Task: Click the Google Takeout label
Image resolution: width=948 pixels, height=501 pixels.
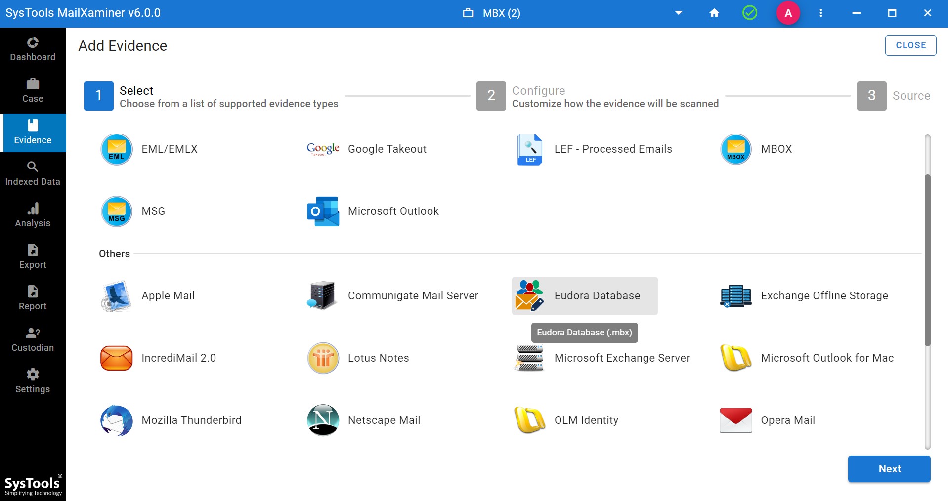Action: pyautogui.click(x=387, y=149)
